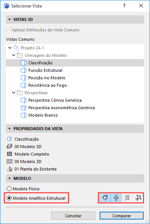The height and width of the screenshot is (224, 150).
Task: Toggle the local axes display icon
Action: [138, 198]
